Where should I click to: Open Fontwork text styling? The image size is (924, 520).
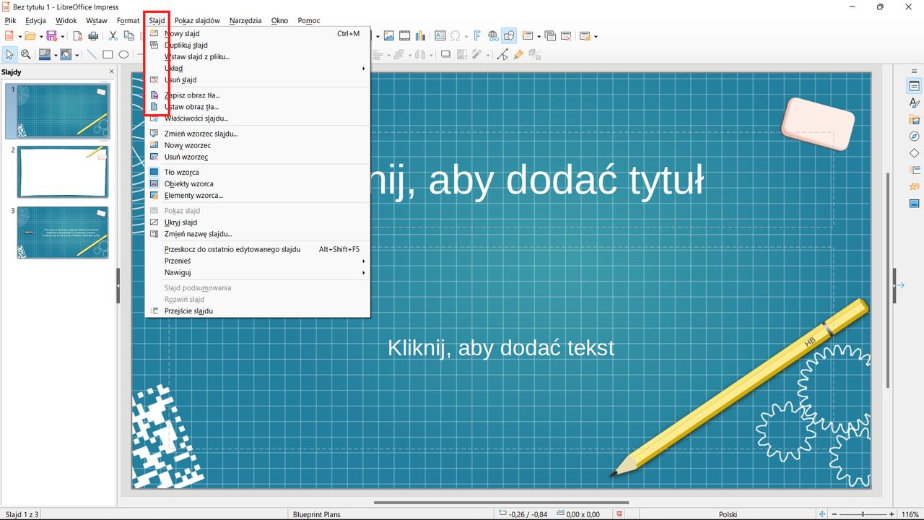(476, 35)
